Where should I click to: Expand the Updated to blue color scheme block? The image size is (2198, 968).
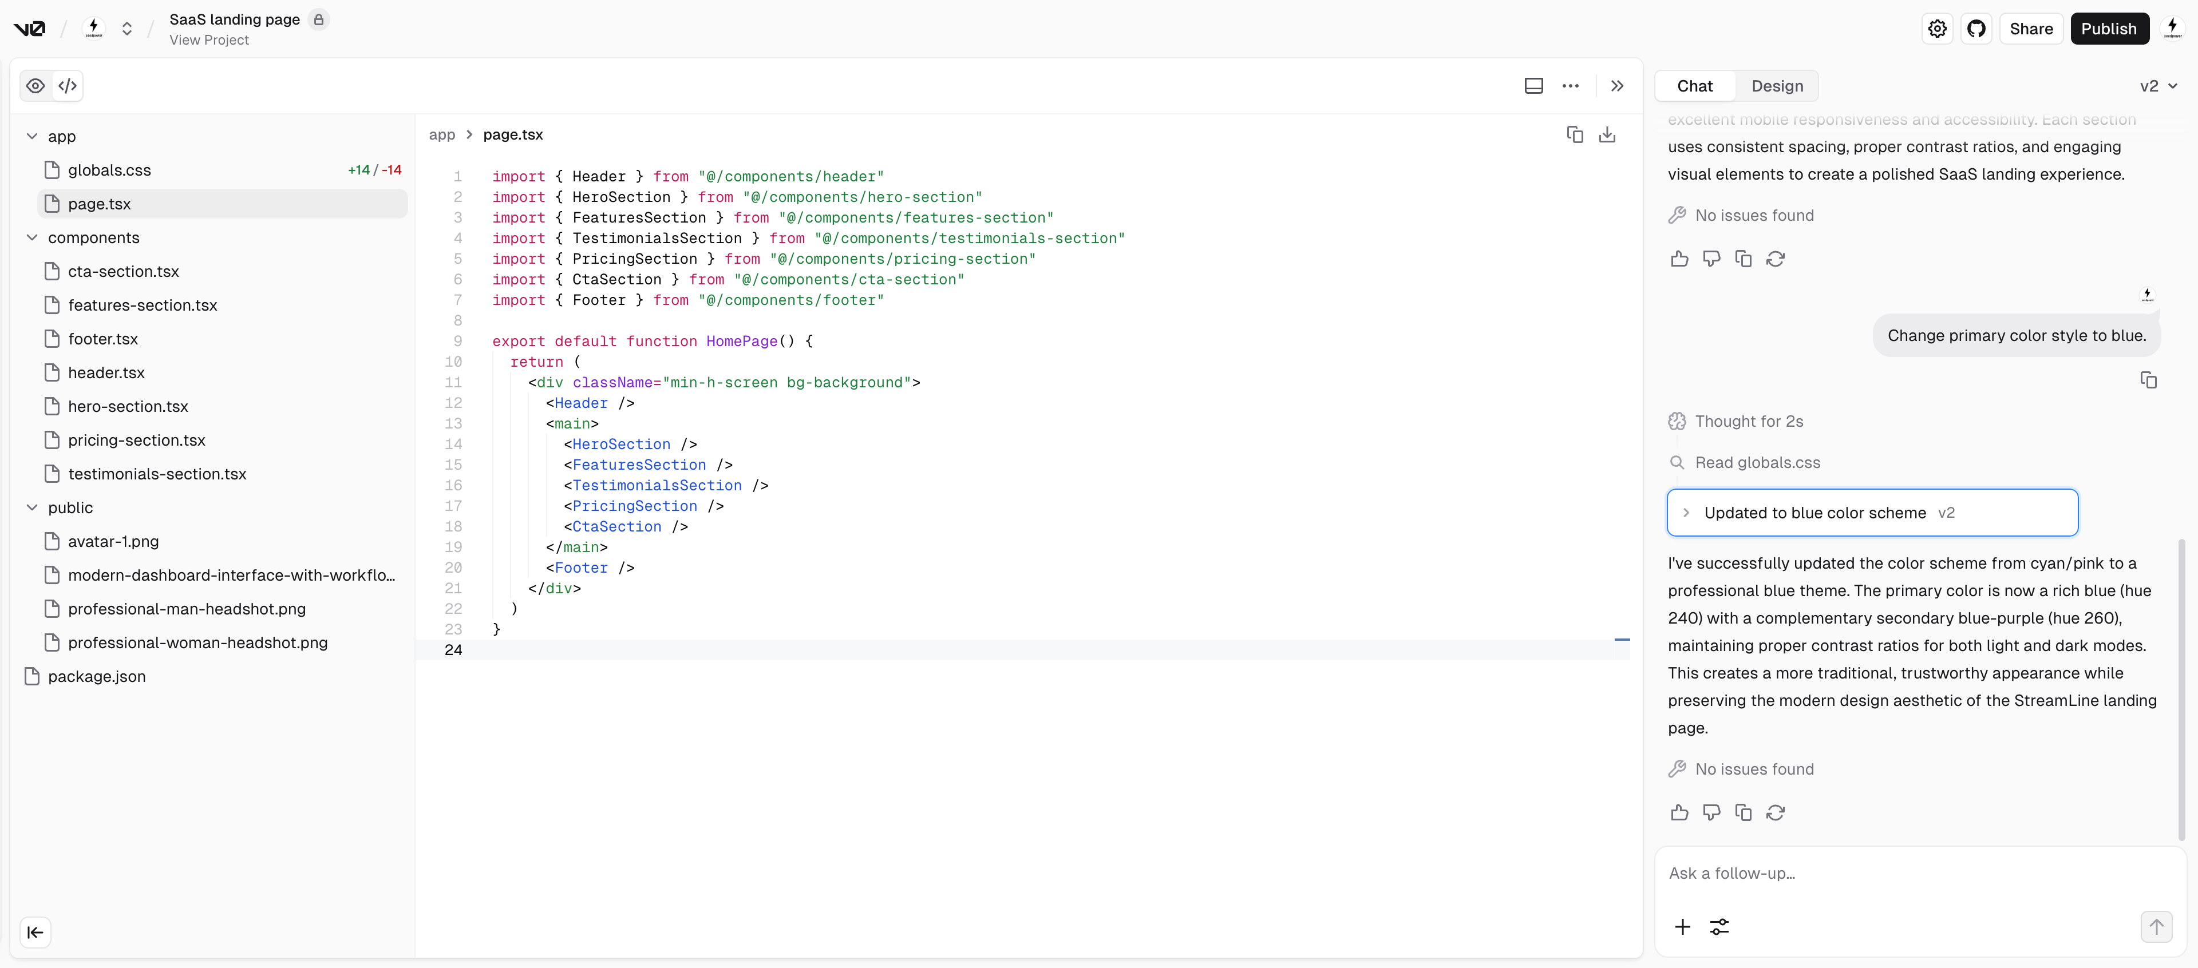pos(1686,513)
